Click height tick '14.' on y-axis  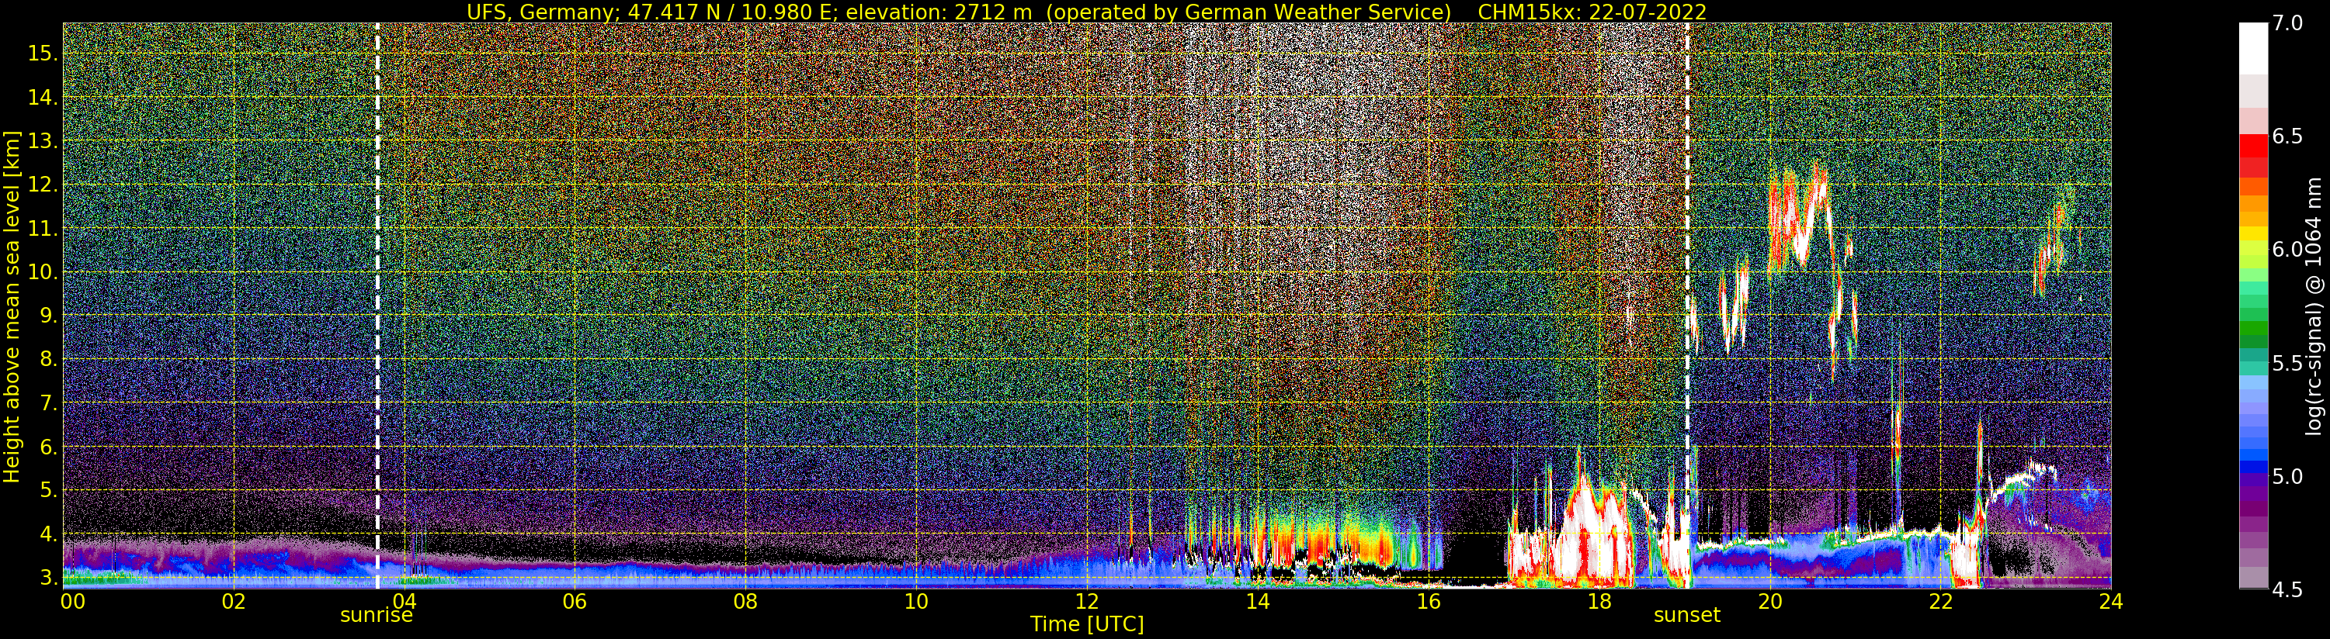pyautogui.click(x=42, y=98)
